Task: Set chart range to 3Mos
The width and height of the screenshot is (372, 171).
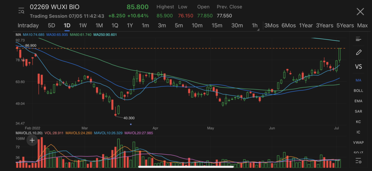Action: [271, 26]
